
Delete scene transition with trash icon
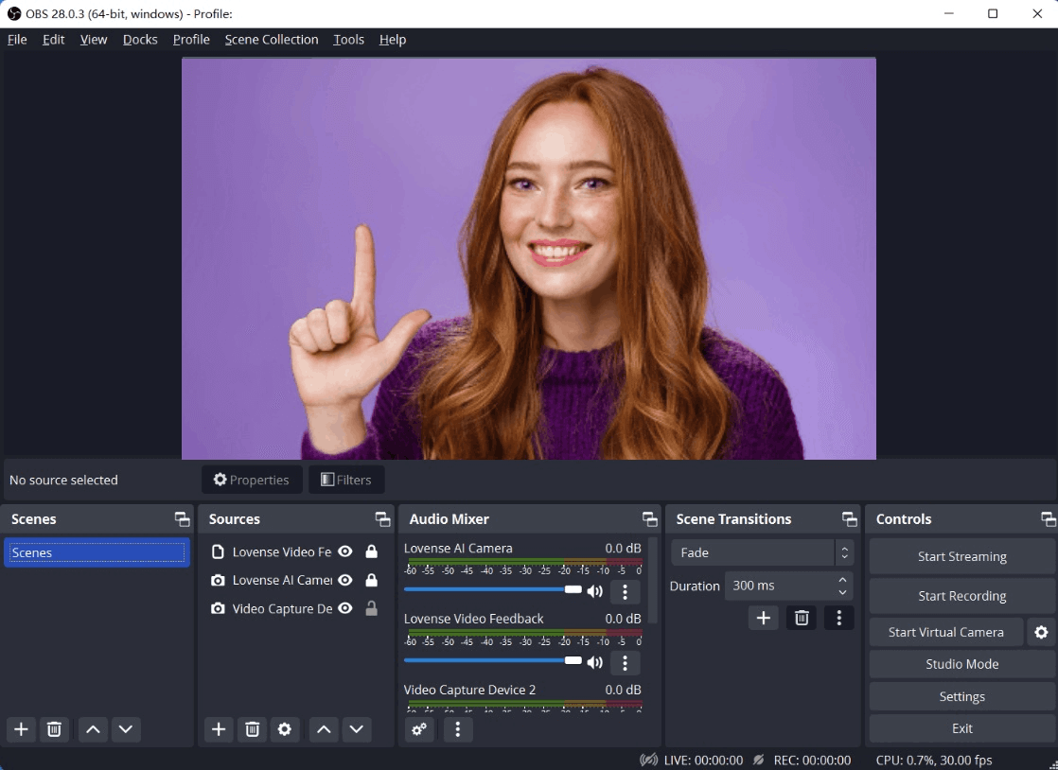pos(802,618)
